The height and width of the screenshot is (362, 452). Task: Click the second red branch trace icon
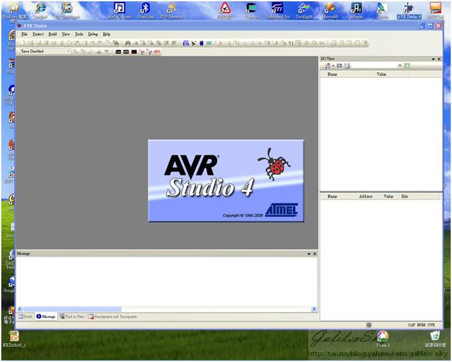(x=150, y=52)
